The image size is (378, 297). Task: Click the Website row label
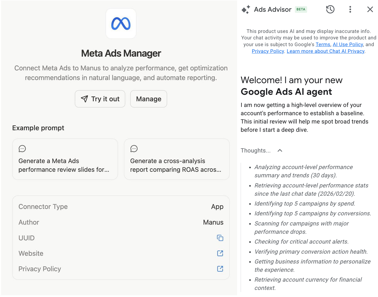tap(31, 253)
